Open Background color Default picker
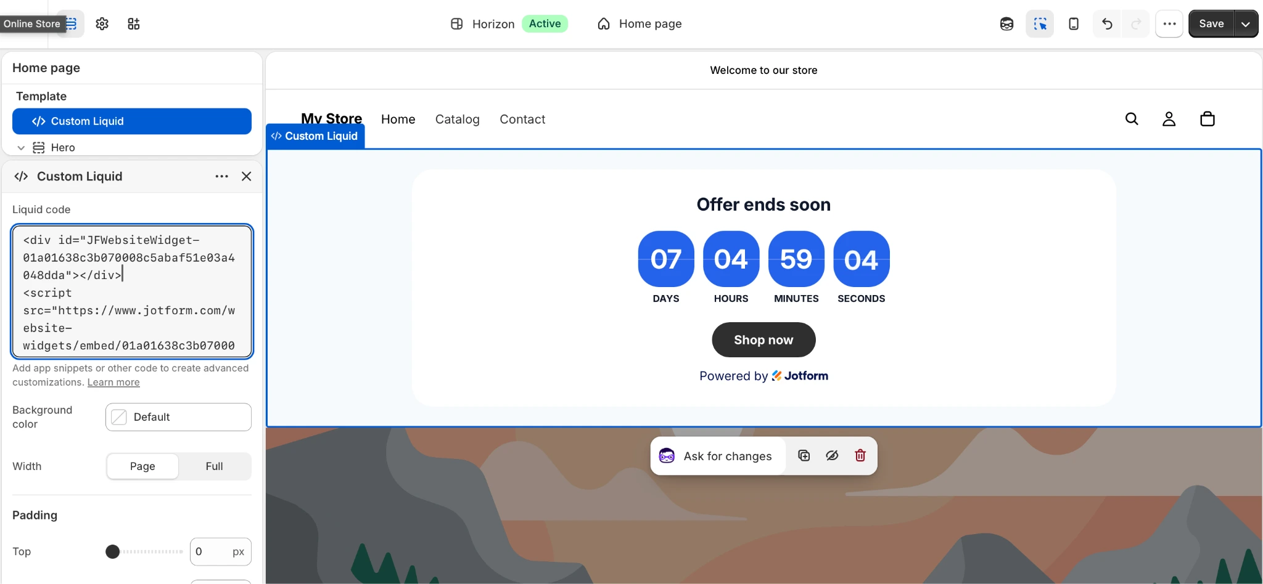Screen dimensions: 1263x584 [178, 417]
